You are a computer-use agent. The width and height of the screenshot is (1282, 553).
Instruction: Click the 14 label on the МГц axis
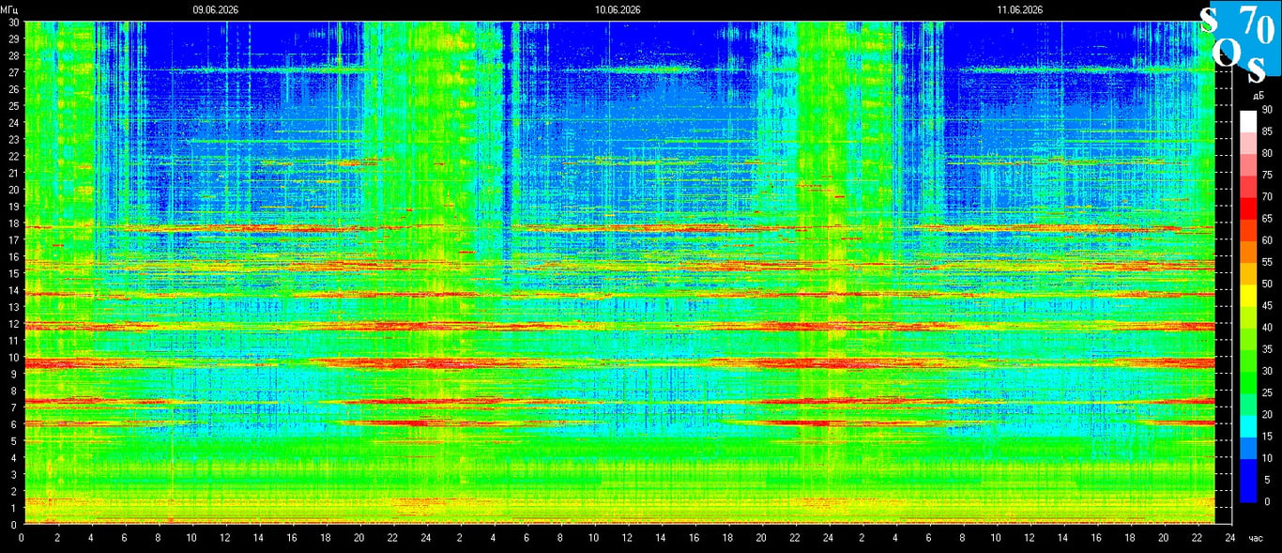12,290
